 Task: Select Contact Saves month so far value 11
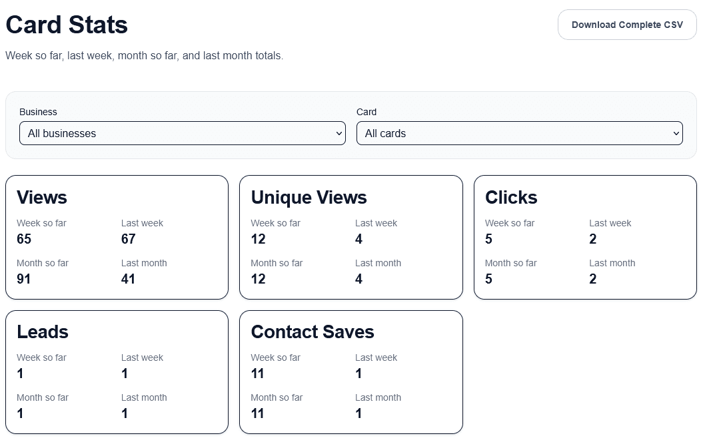pyautogui.click(x=257, y=413)
